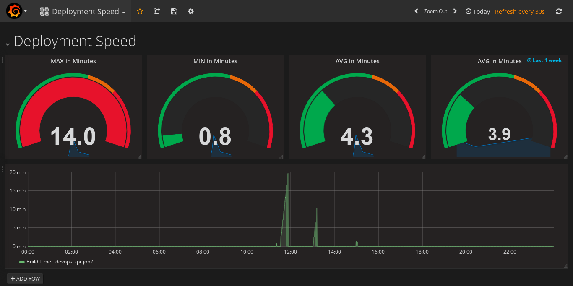Collapse the Deployment Speed row
The height and width of the screenshot is (286, 573).
[x=8, y=43]
